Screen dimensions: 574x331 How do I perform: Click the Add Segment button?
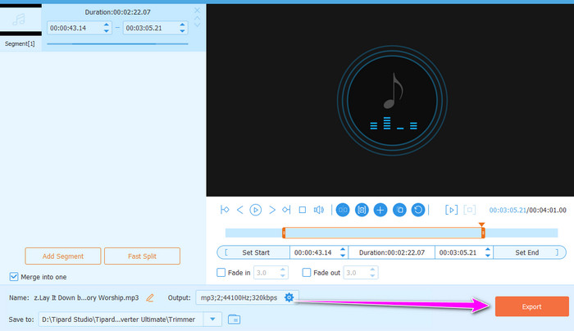coord(61,256)
